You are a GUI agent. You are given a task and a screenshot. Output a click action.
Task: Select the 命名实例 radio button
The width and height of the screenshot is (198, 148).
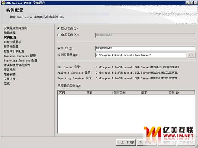point(59,35)
